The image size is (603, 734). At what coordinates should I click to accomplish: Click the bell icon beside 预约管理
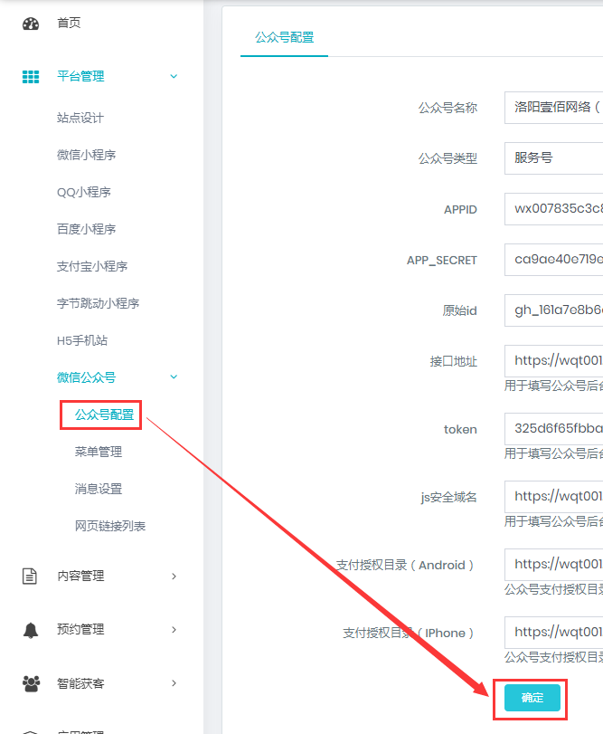point(31,630)
